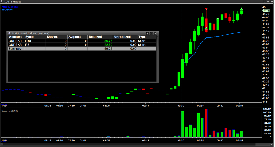Close the Positions window
The image size is (275, 147).
click(155, 33)
